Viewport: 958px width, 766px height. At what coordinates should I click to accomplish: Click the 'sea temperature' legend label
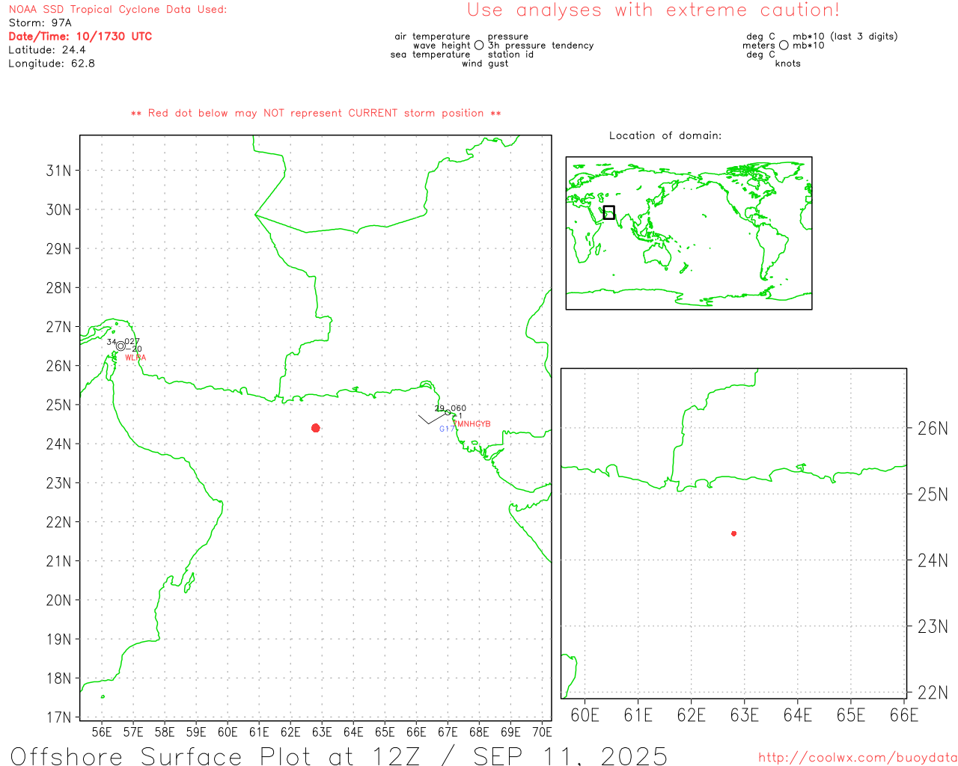[x=430, y=55]
